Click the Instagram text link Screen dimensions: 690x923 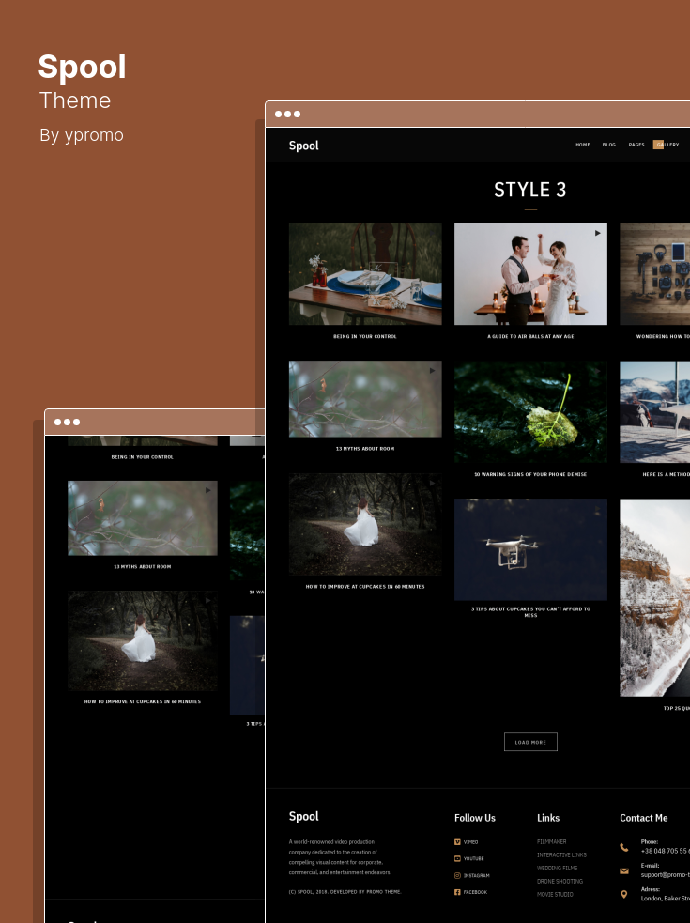point(476,876)
